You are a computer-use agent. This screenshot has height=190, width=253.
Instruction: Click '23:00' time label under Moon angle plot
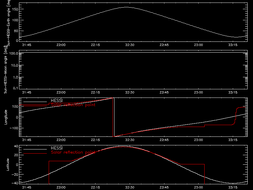199,92
